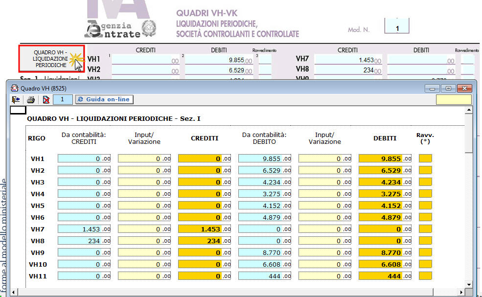Image resolution: width=482 pixels, height=297 pixels.
Task: Click the Agenzia Entrate logo
Action: coord(120,29)
